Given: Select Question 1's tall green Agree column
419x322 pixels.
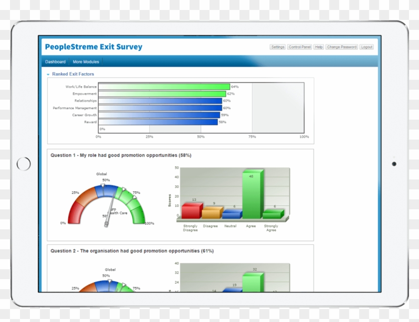Looking at the screenshot, I should [x=252, y=195].
